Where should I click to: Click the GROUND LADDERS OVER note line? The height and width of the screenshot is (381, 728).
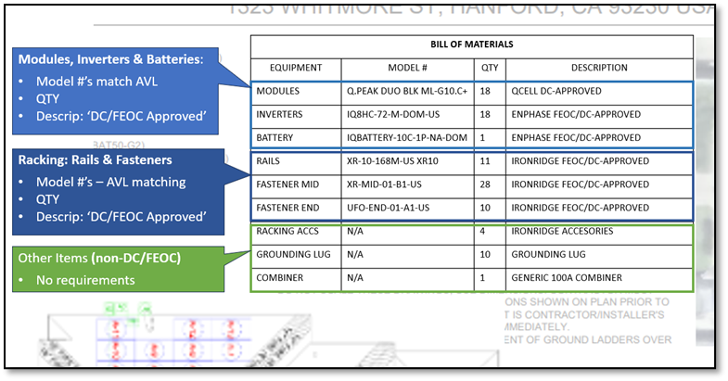pos(588,339)
